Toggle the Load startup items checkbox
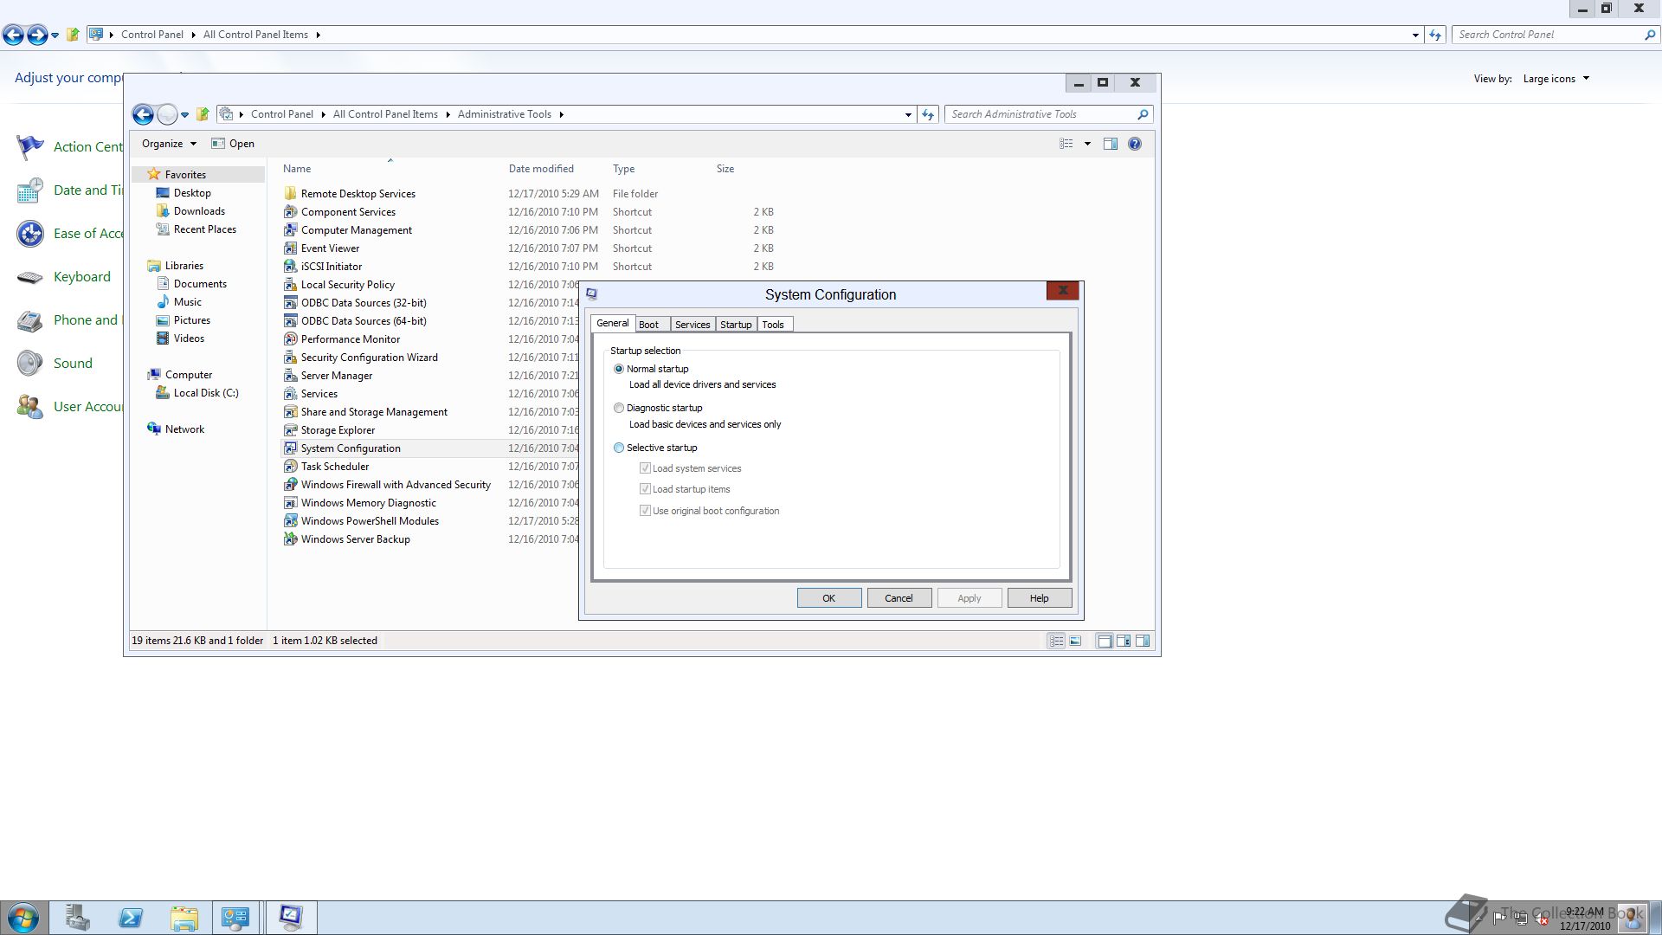The height and width of the screenshot is (935, 1662). [645, 489]
